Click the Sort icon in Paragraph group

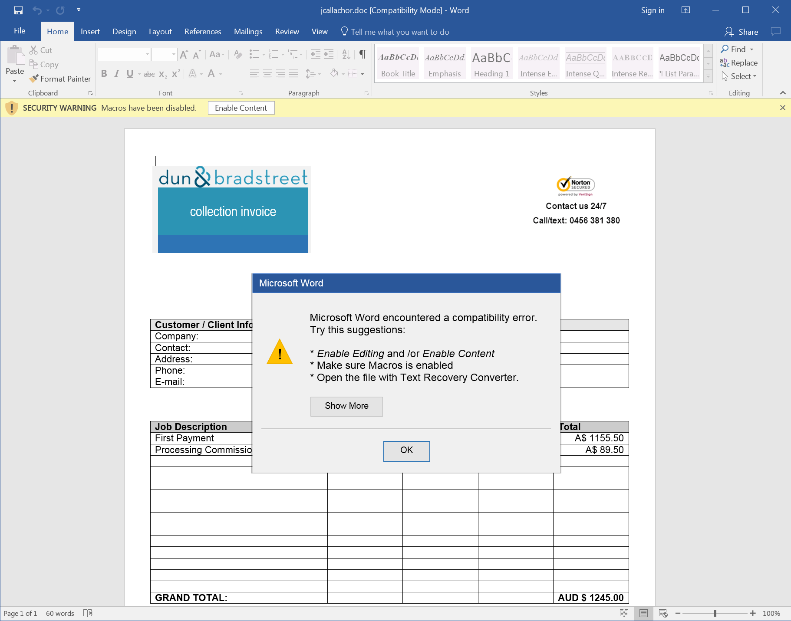click(x=346, y=54)
